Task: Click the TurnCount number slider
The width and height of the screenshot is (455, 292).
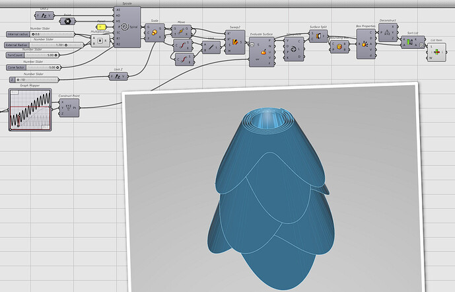Action: [33, 55]
